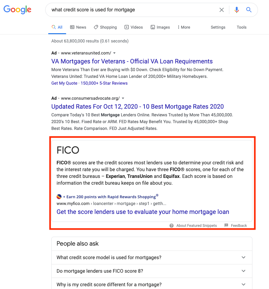This screenshot has width=269, height=289.
Task: Expand 'Do mortgage lenders use FICO score 8' question
Action: coord(243,271)
